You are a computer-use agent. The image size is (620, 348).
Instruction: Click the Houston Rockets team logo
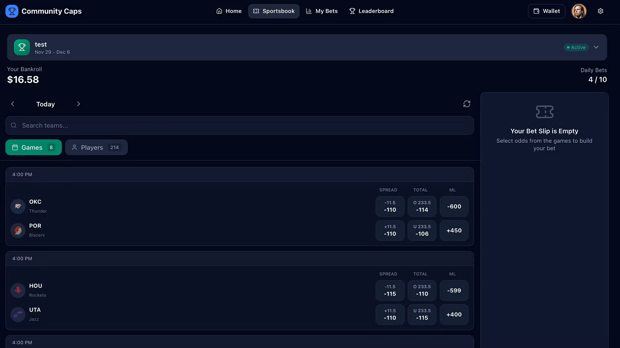(18, 290)
